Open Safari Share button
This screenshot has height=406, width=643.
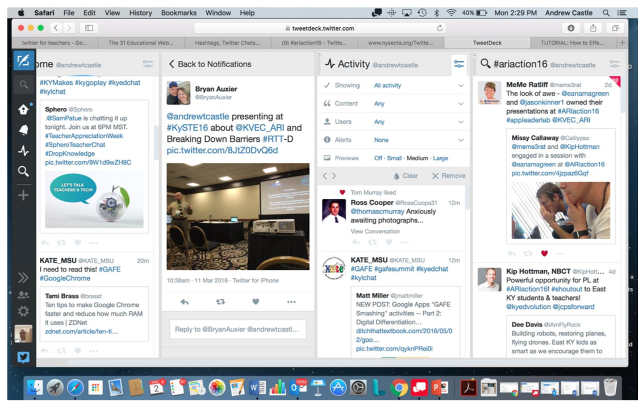point(593,28)
